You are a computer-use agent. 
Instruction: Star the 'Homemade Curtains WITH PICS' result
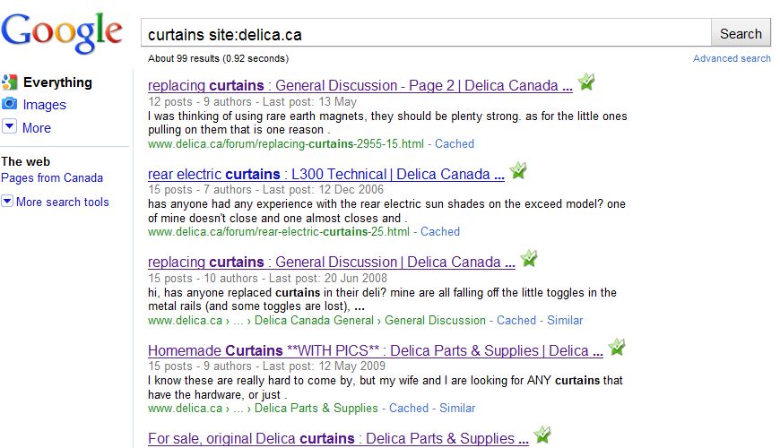coord(617,347)
